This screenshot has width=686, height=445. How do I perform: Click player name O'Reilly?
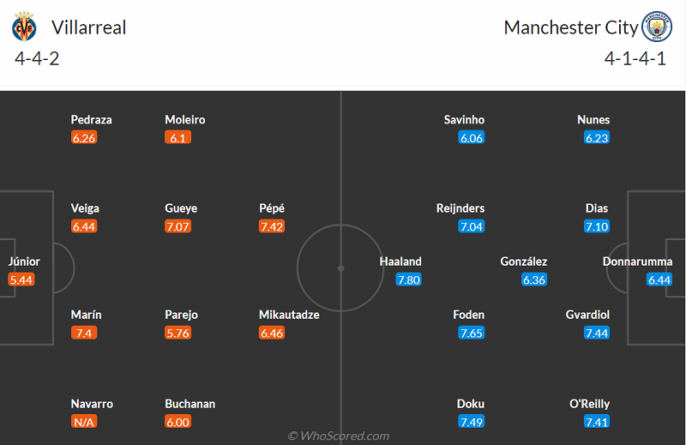coord(590,404)
